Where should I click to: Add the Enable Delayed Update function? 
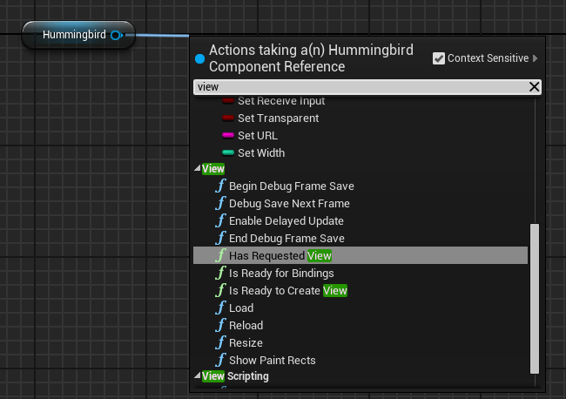[286, 221]
